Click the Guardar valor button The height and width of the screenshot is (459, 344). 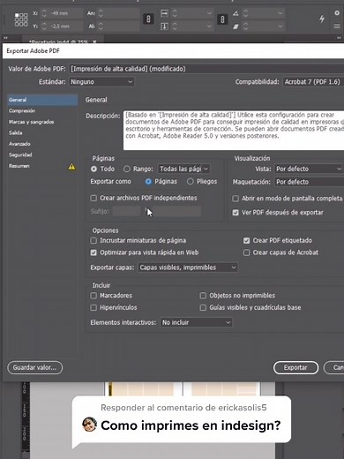coord(34,368)
